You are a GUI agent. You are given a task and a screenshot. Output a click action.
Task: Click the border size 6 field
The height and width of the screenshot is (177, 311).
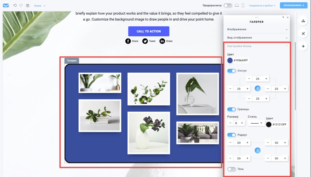point(236,123)
